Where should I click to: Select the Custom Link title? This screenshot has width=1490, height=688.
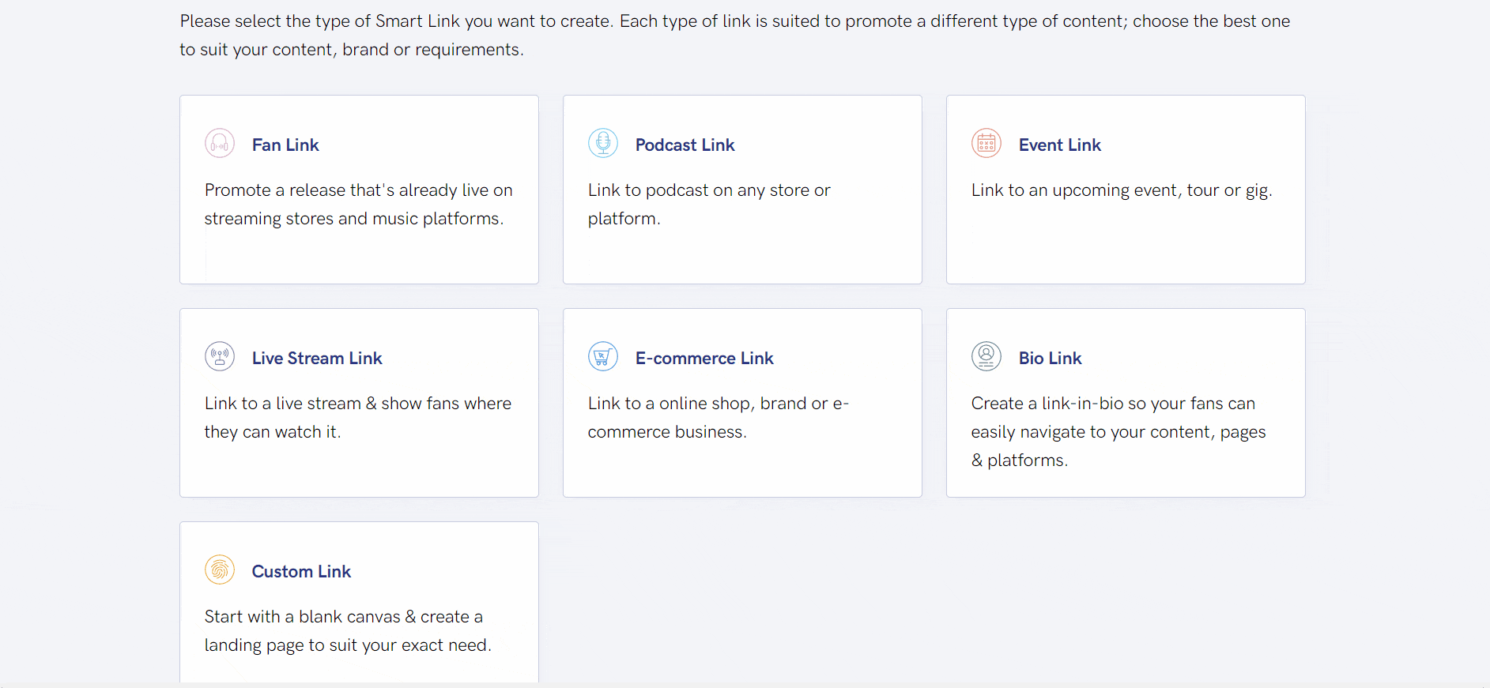301,572
